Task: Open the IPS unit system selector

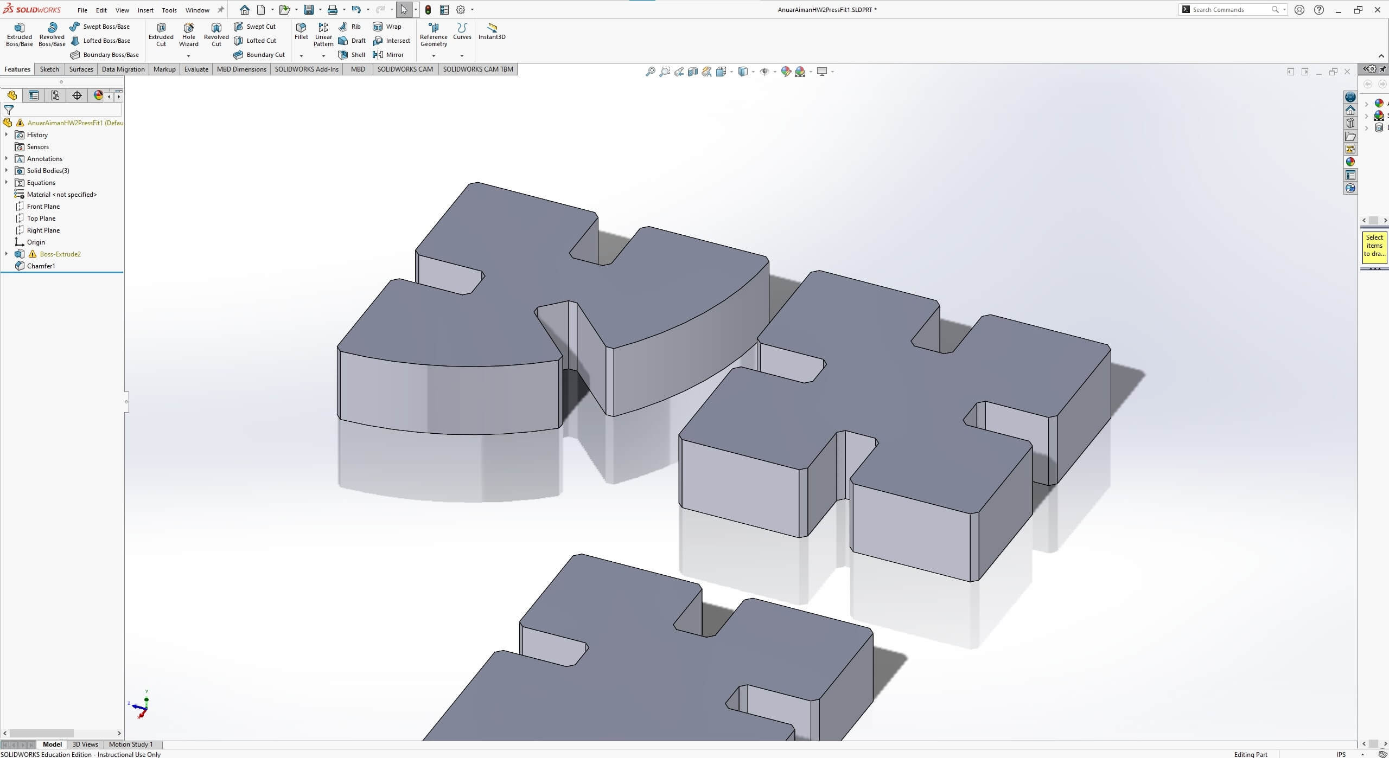Action: (x=1341, y=754)
